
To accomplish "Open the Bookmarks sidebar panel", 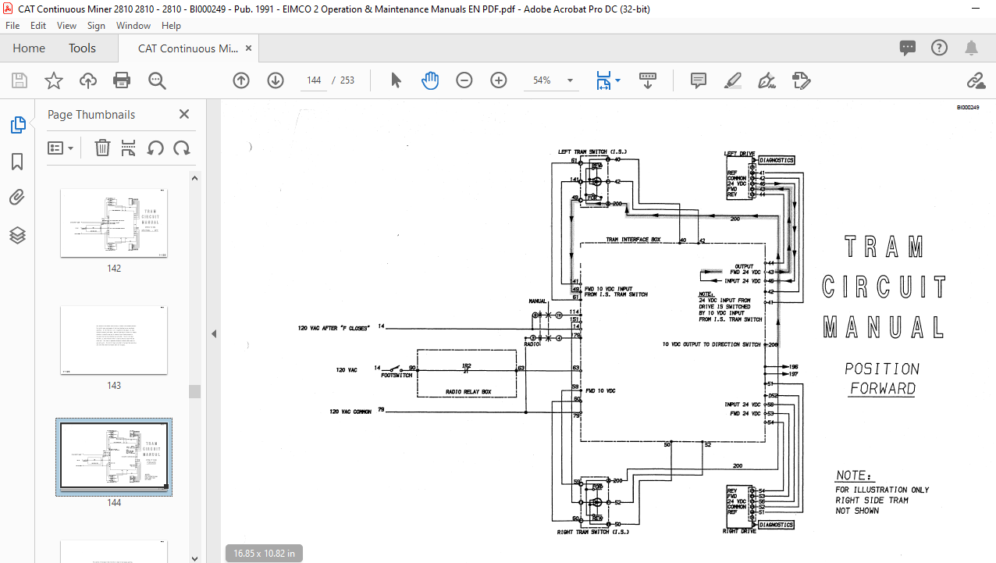I will pos(17,162).
